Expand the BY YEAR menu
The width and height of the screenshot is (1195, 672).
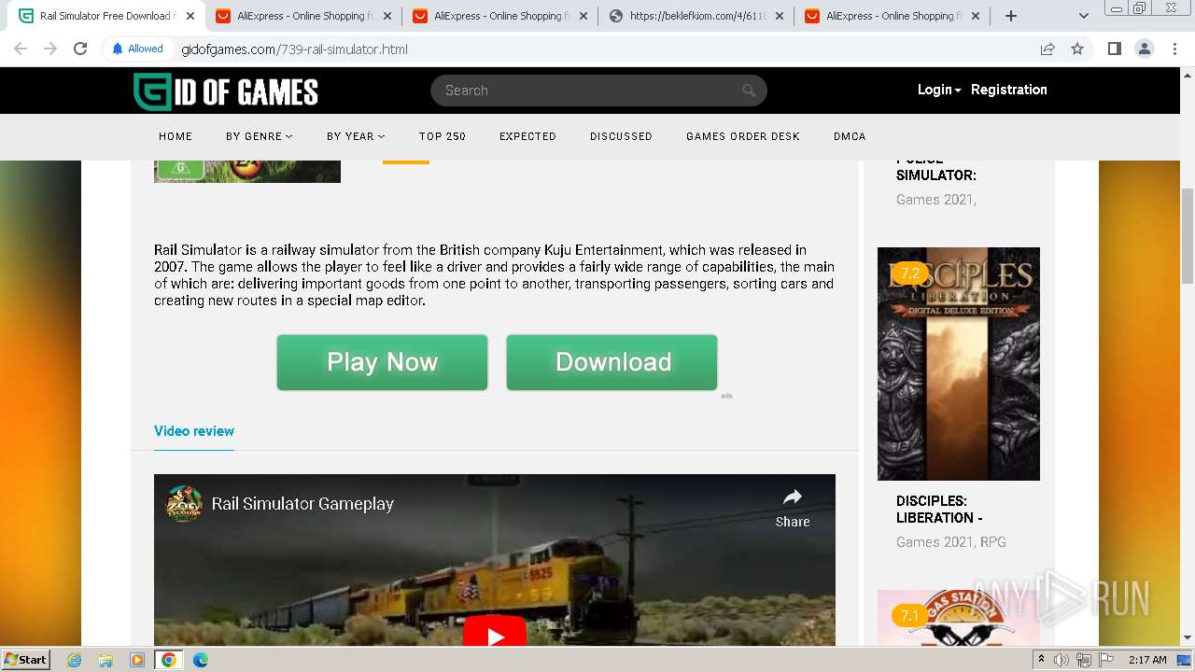tap(356, 136)
